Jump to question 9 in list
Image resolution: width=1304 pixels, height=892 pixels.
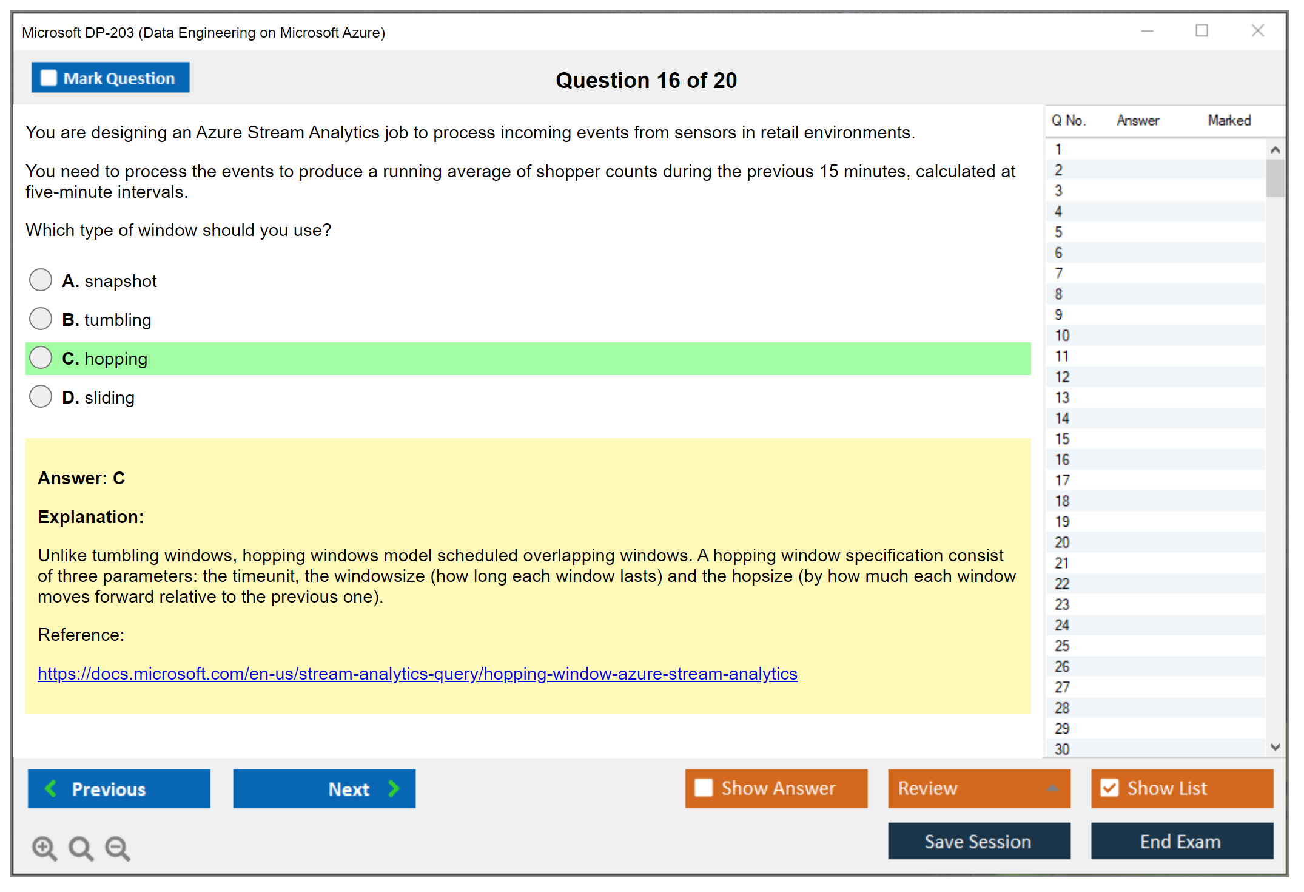pos(1059,315)
